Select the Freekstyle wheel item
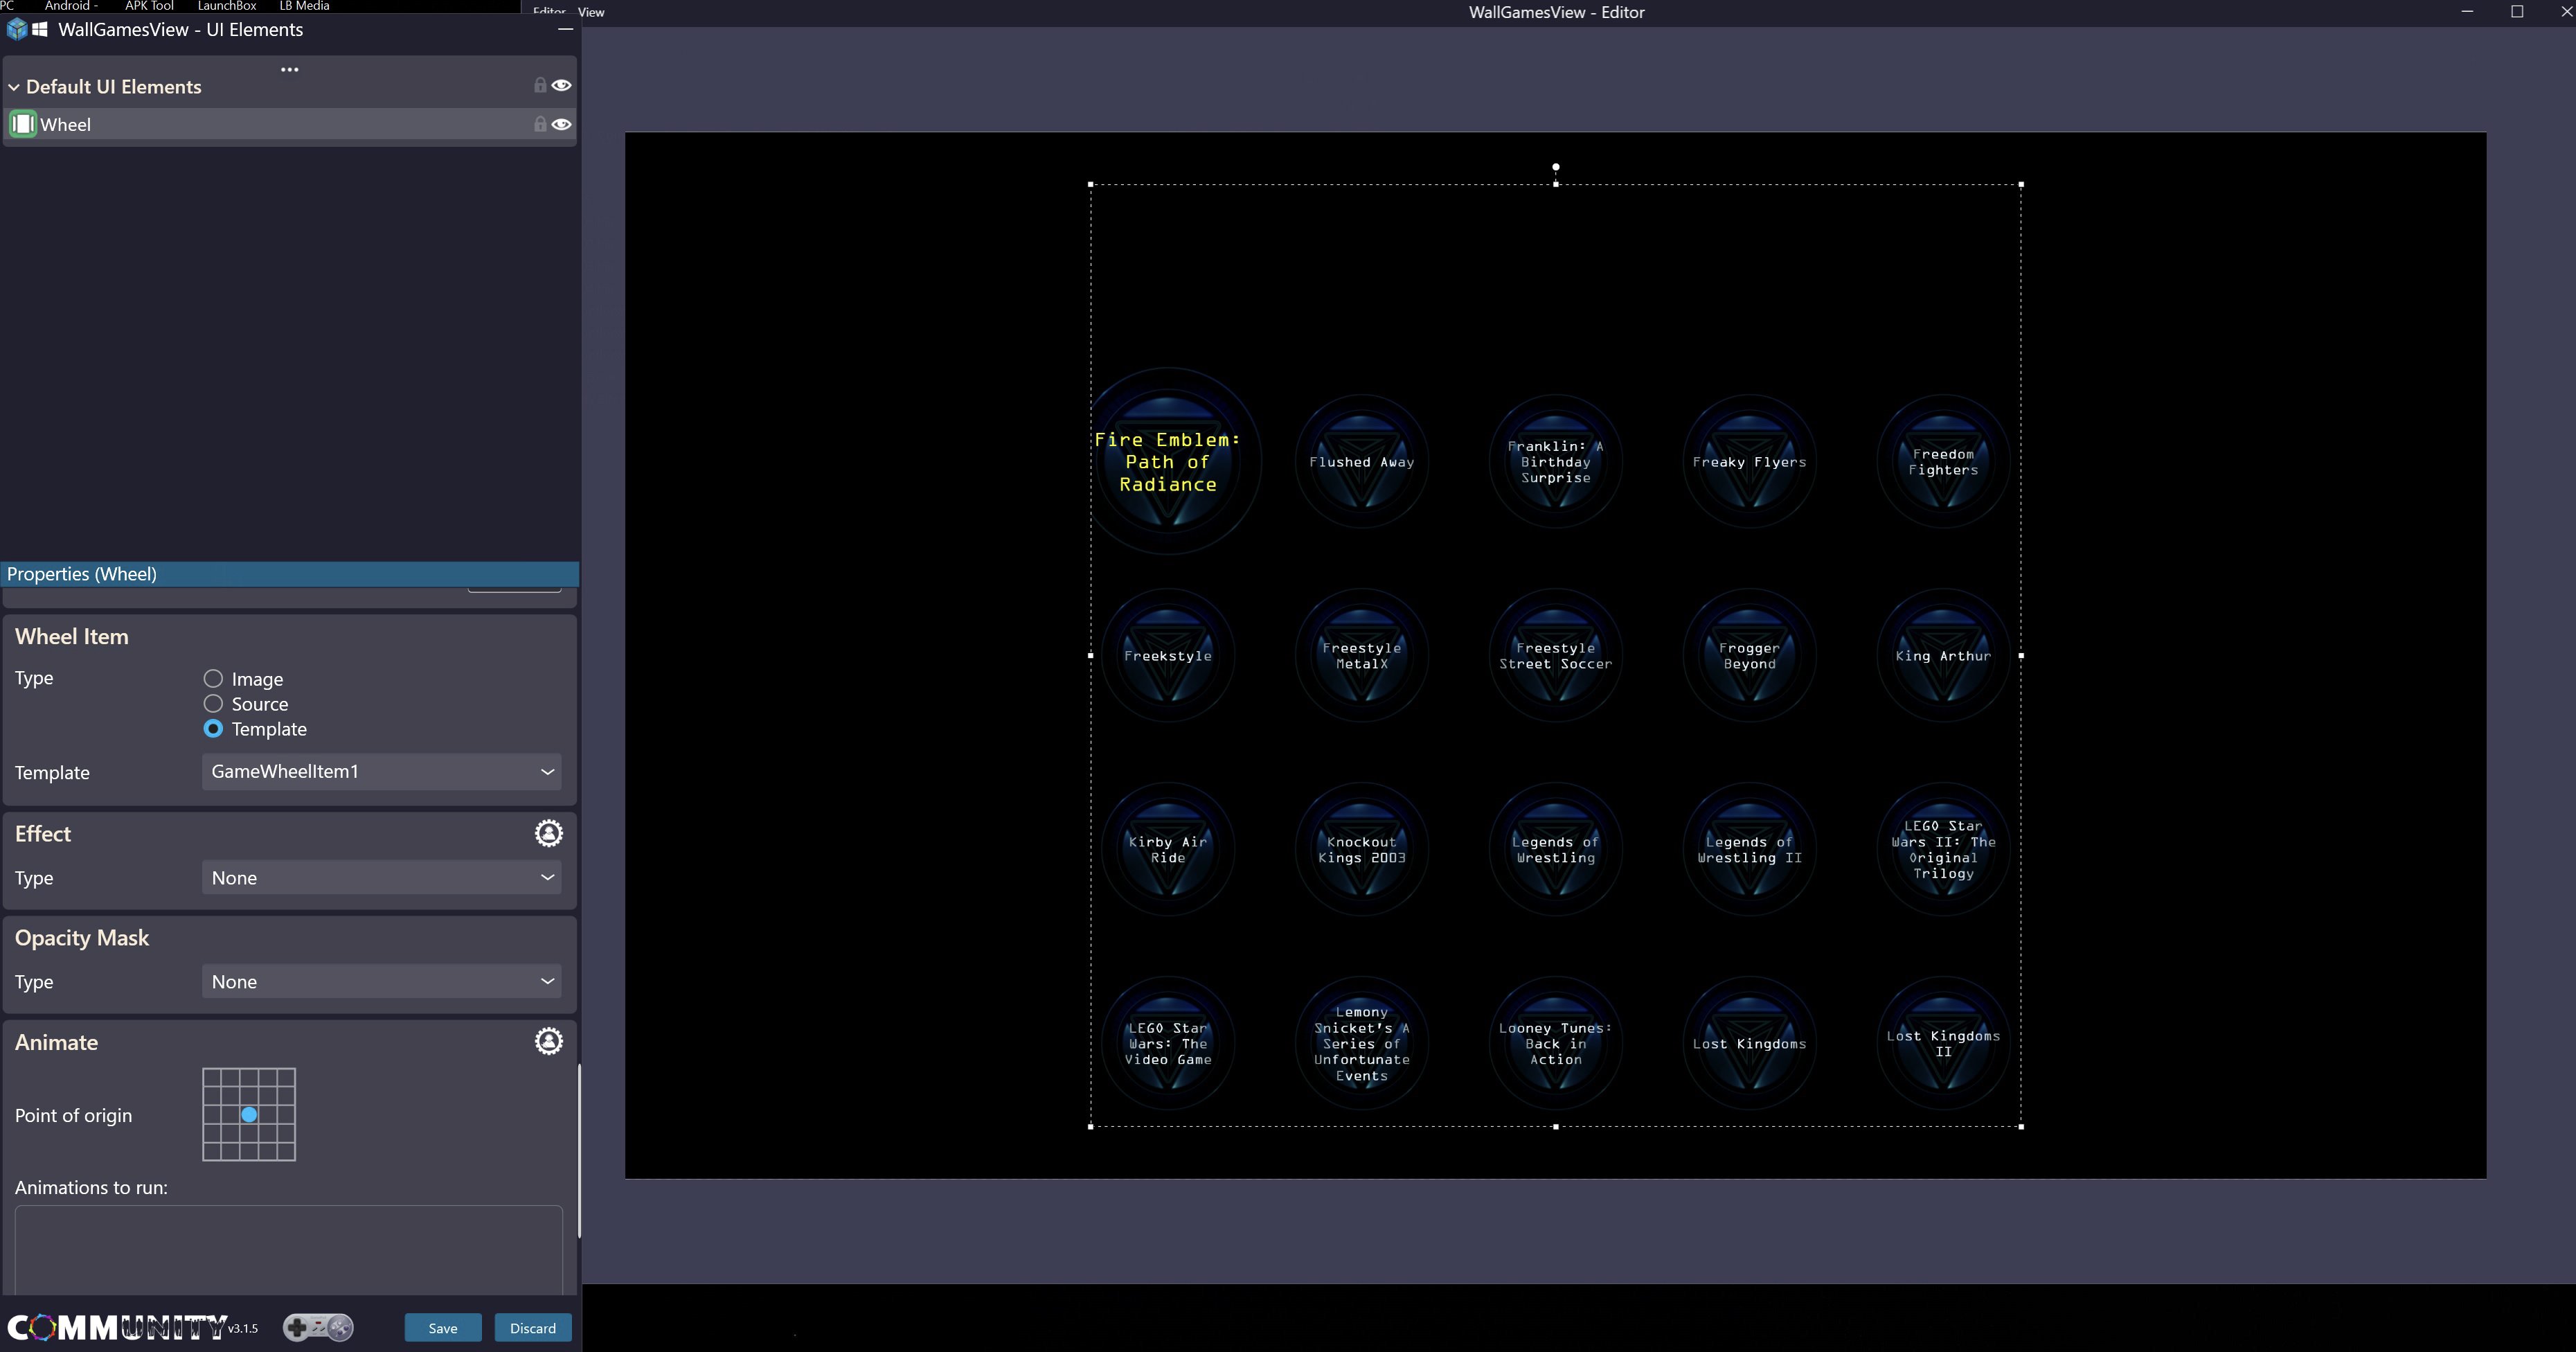2576x1352 pixels. (x=1167, y=656)
